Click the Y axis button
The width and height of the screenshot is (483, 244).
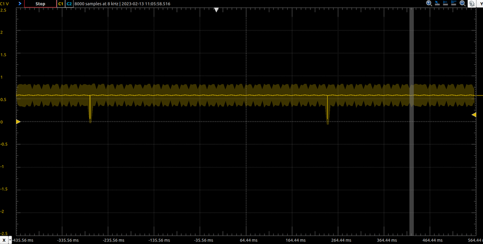point(480,4)
